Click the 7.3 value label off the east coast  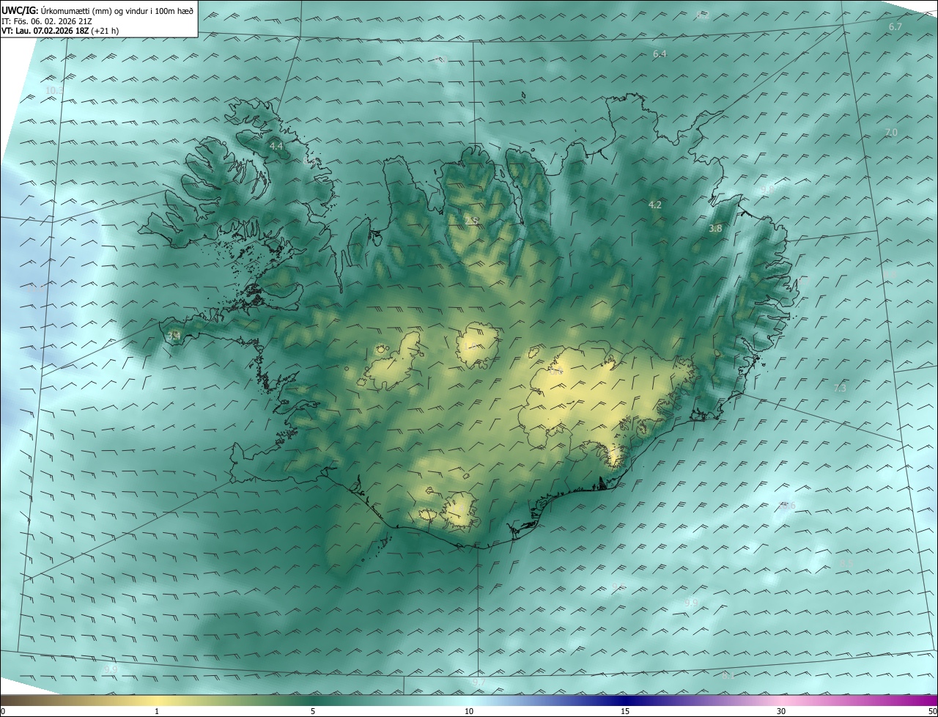tap(840, 388)
